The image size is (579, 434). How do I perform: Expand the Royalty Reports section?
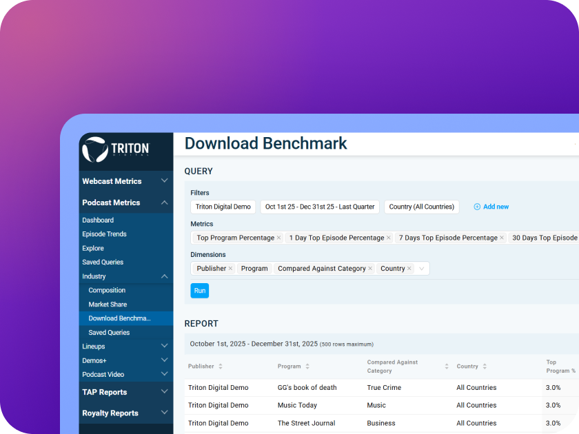click(x=165, y=413)
